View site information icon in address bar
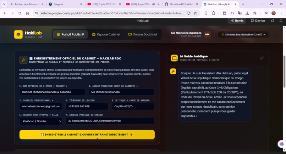 coord(37,13)
